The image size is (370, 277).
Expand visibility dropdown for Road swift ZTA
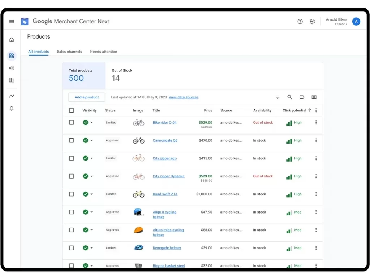click(91, 194)
